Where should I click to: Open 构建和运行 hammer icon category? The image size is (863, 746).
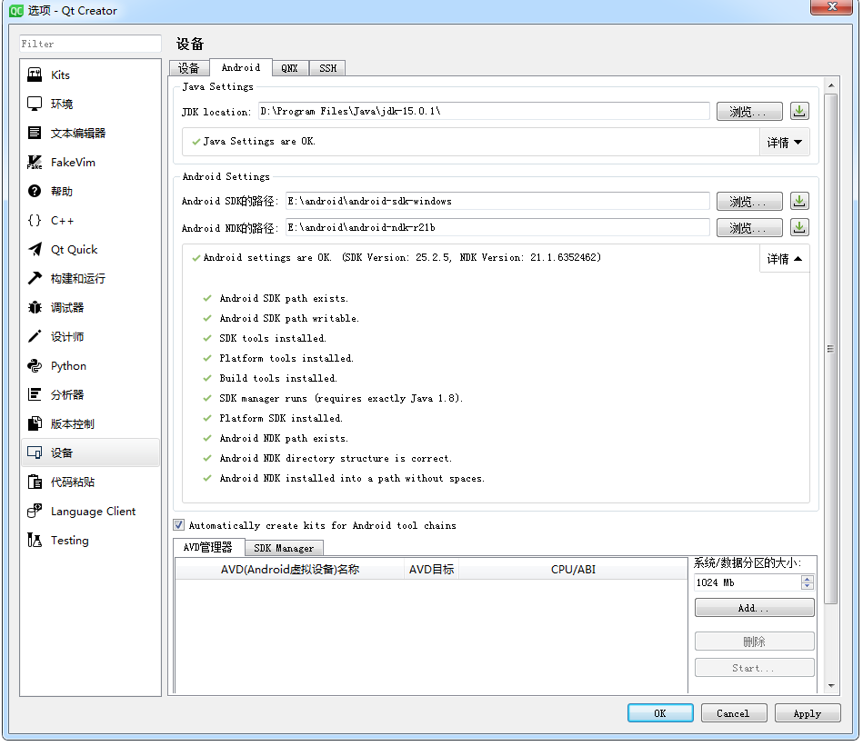(35, 278)
